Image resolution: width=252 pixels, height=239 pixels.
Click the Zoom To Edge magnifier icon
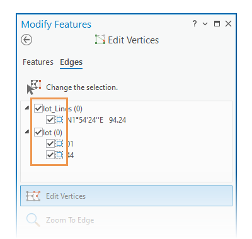33,220
